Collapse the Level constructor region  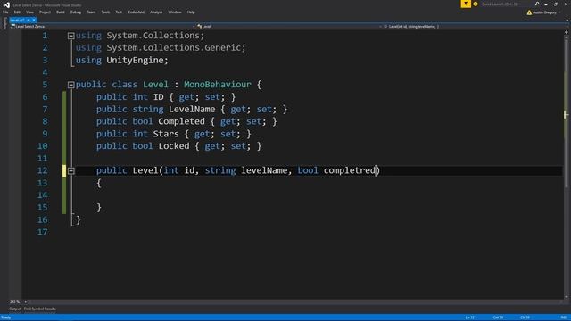pos(71,170)
